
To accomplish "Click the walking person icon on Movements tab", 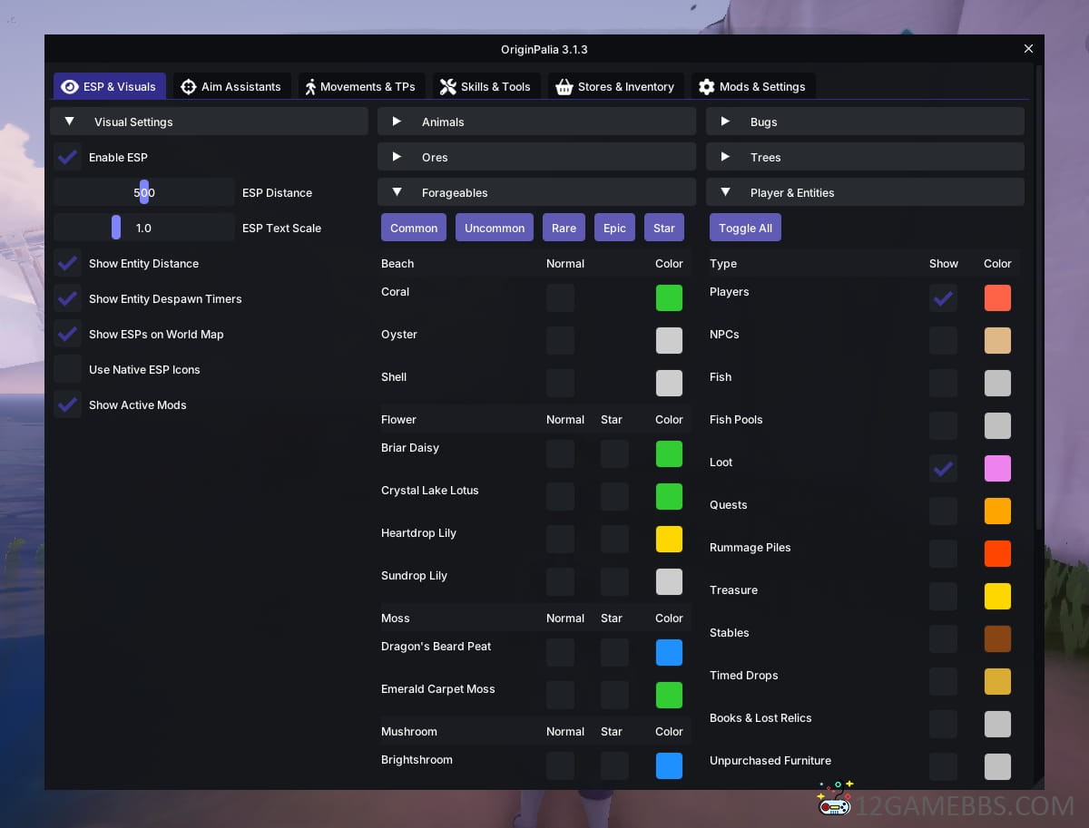I will pos(310,87).
